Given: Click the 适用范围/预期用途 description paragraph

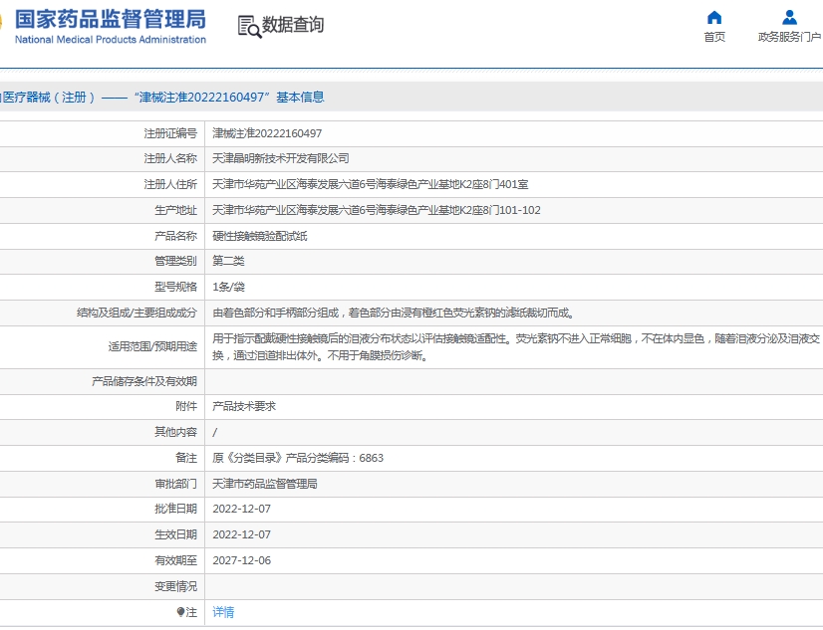Looking at the screenshot, I should tap(516, 347).
